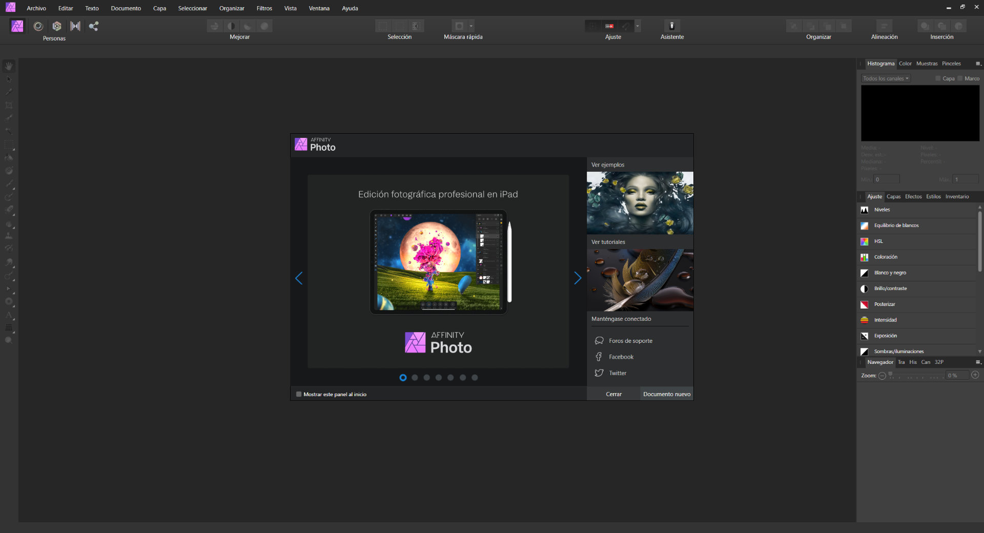
Task: Switch to the Pinceles tab
Action: pyautogui.click(x=951, y=64)
